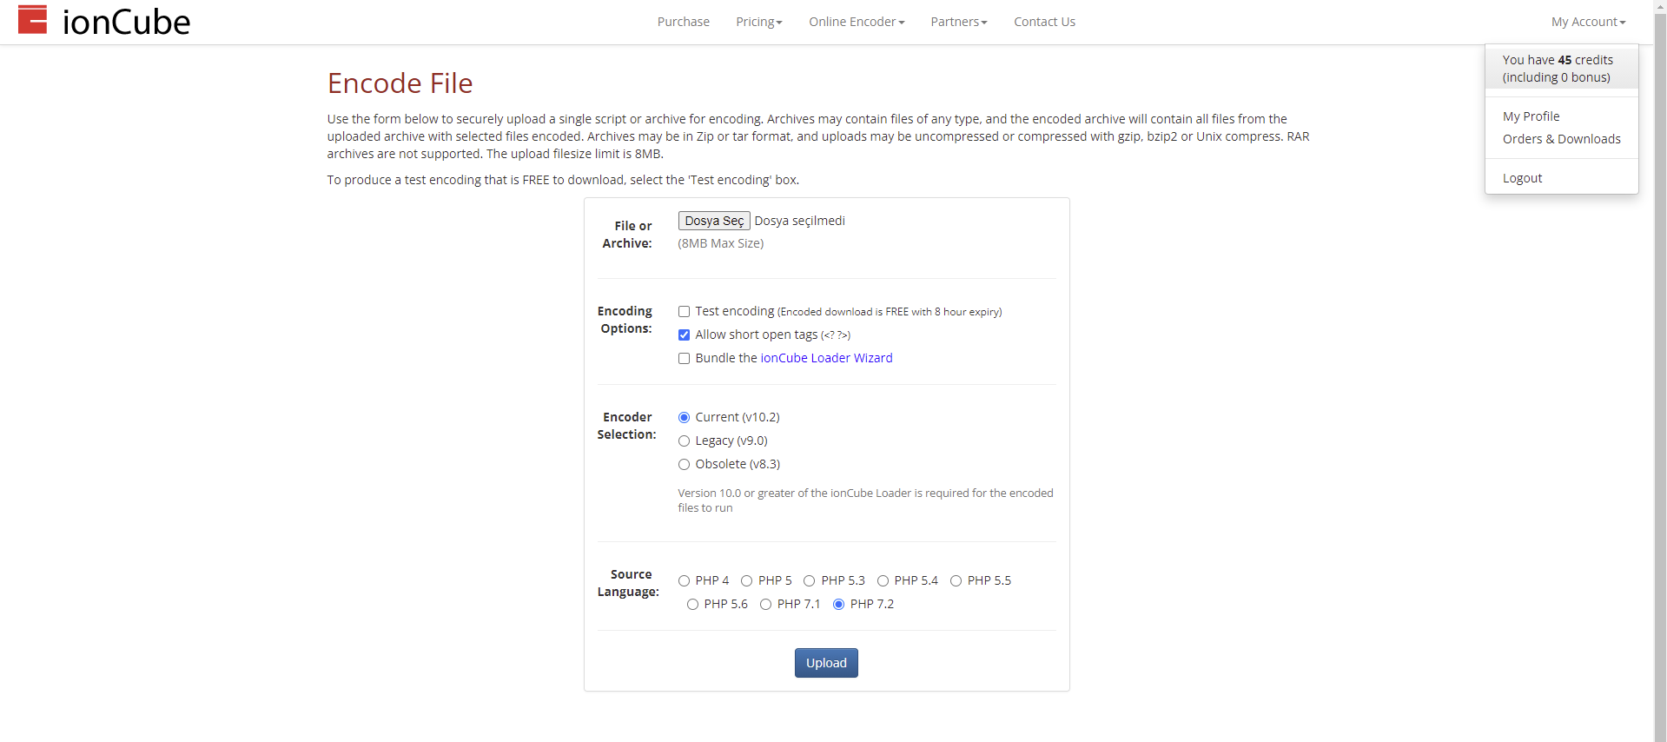Image resolution: width=1667 pixels, height=742 pixels.
Task: Click the 'Dosya Seç' file chooser button
Action: tap(714, 221)
